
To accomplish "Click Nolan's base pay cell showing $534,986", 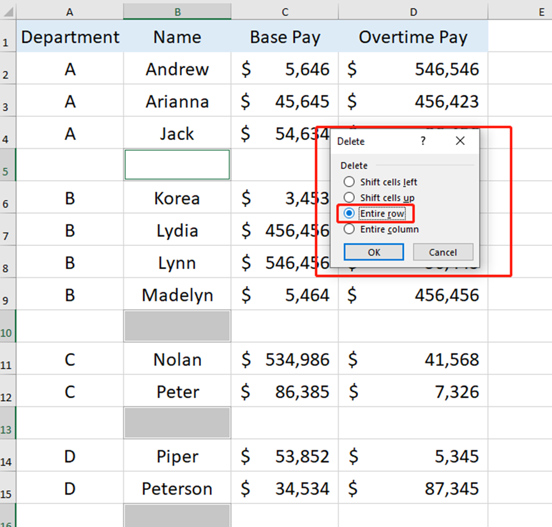I will coord(285,360).
